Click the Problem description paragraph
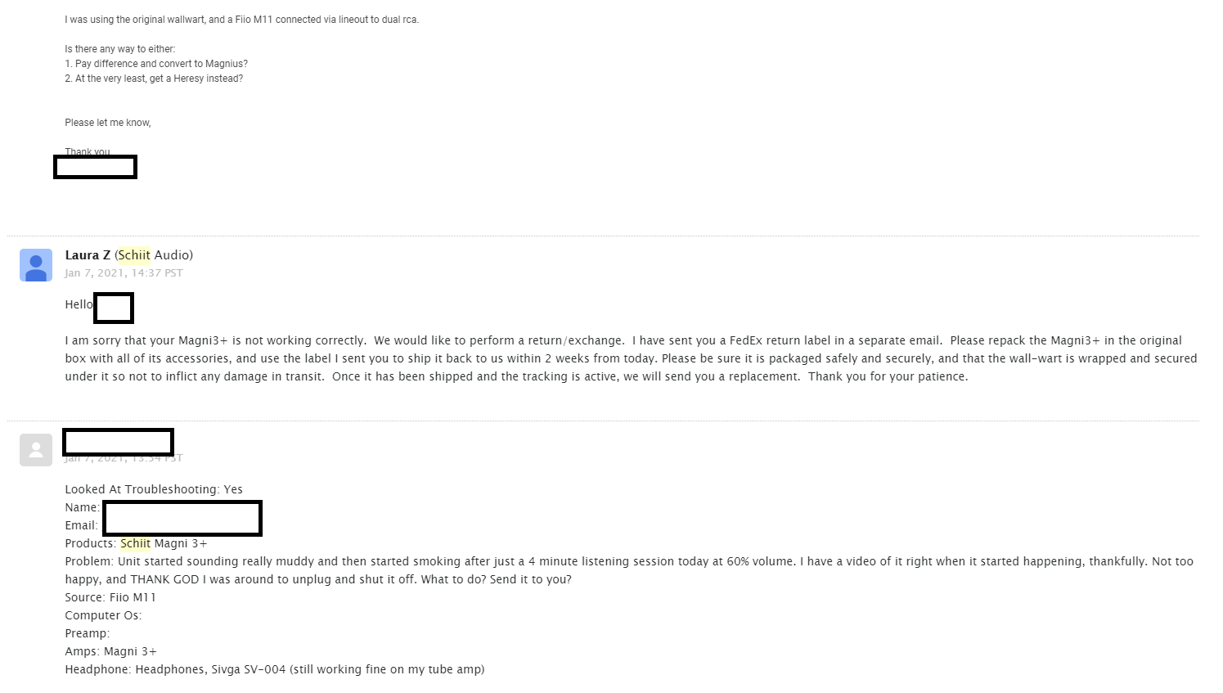Image resolution: width=1223 pixels, height=693 pixels. 629,570
